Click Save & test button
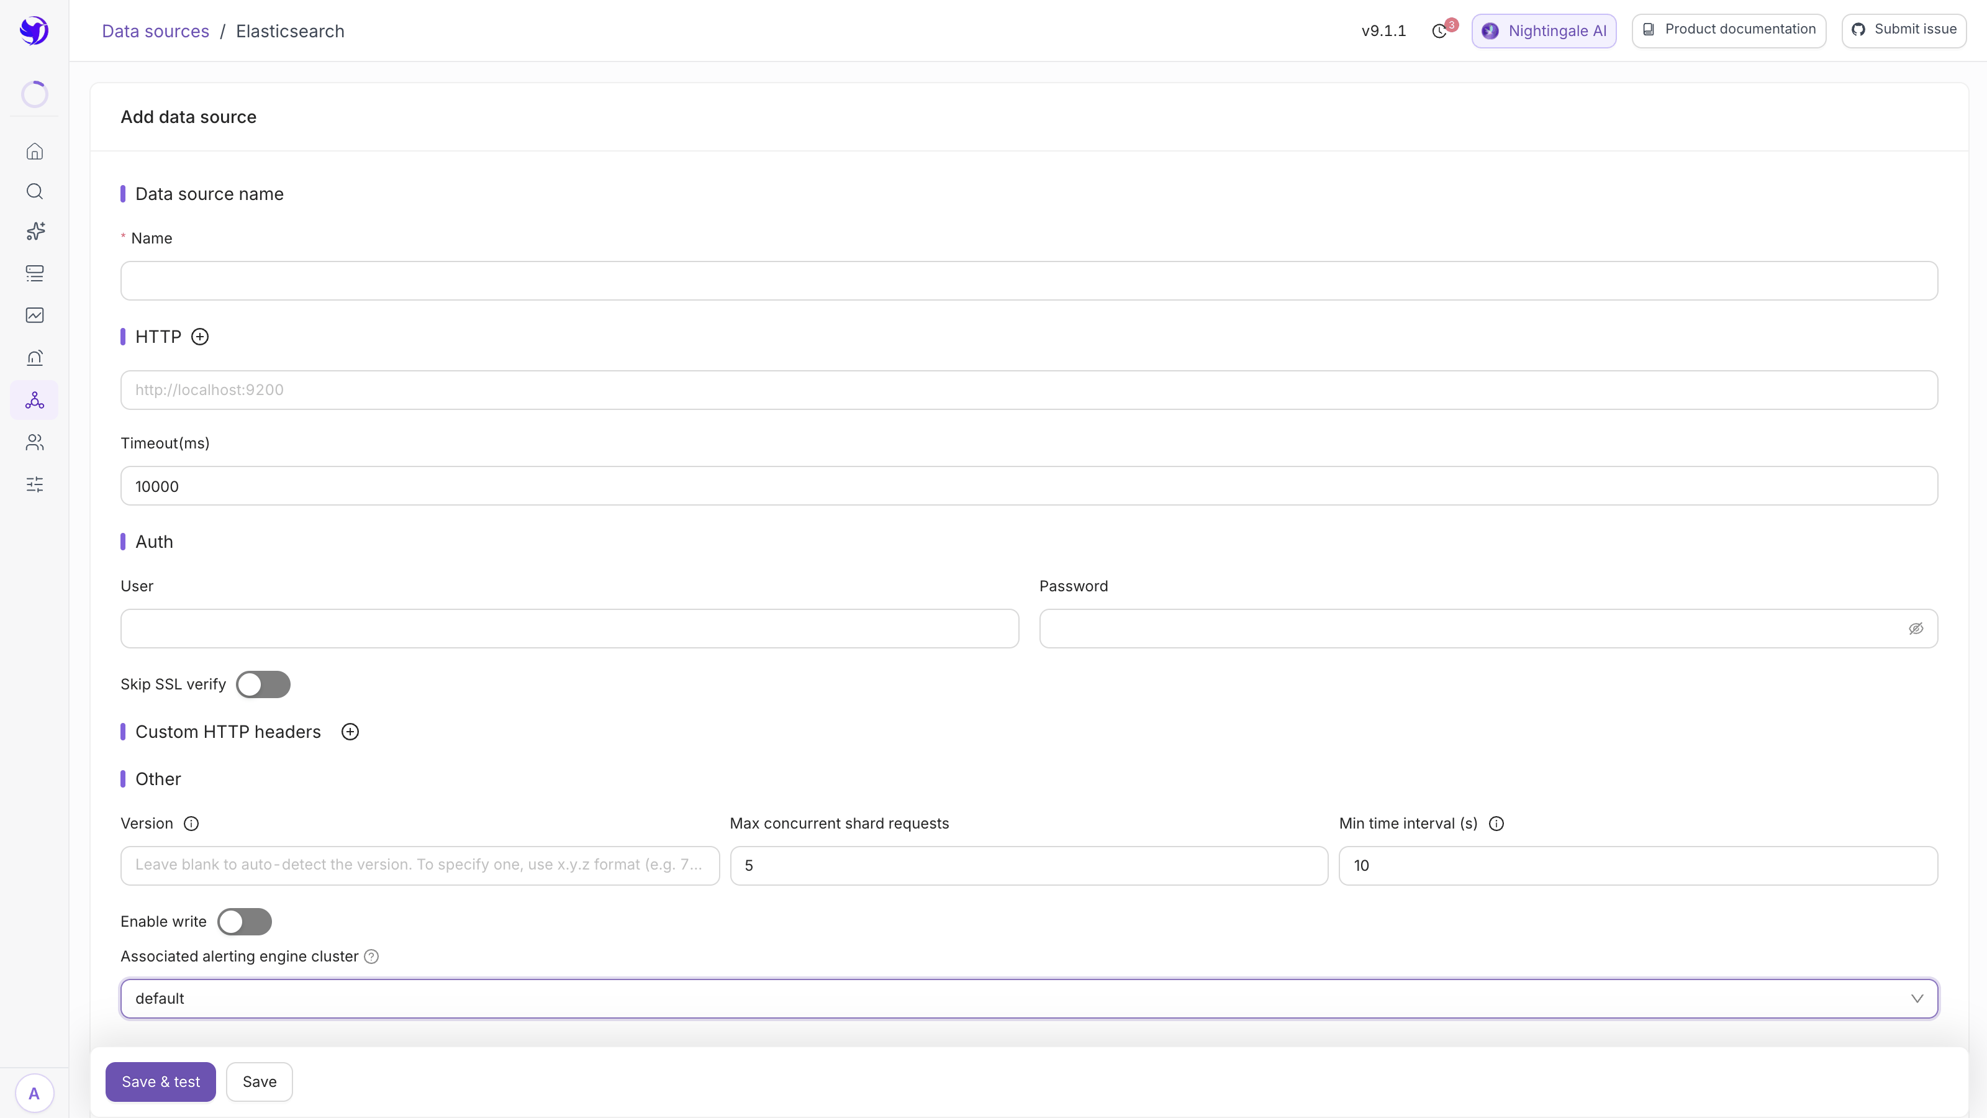 tap(160, 1082)
